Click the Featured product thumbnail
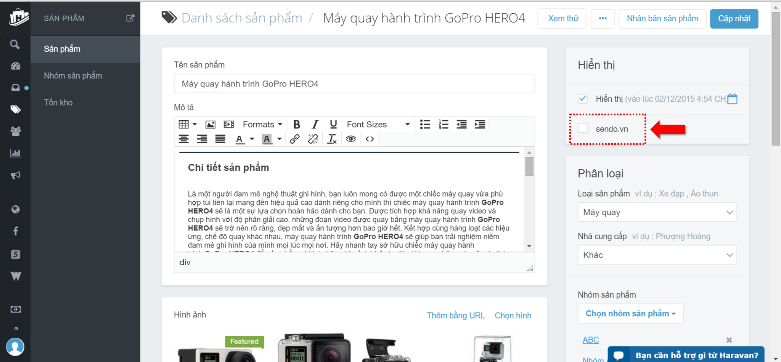This screenshot has height=362, width=781. click(220, 349)
